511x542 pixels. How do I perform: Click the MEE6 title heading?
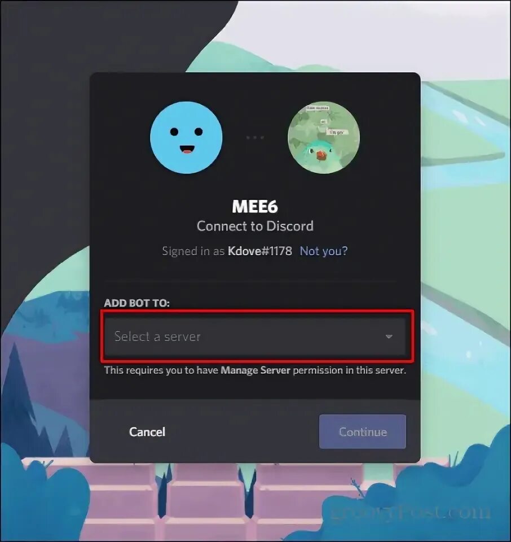coord(255,207)
